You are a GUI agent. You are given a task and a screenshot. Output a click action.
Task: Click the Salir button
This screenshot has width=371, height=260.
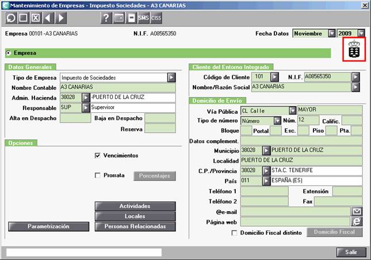click(351, 252)
